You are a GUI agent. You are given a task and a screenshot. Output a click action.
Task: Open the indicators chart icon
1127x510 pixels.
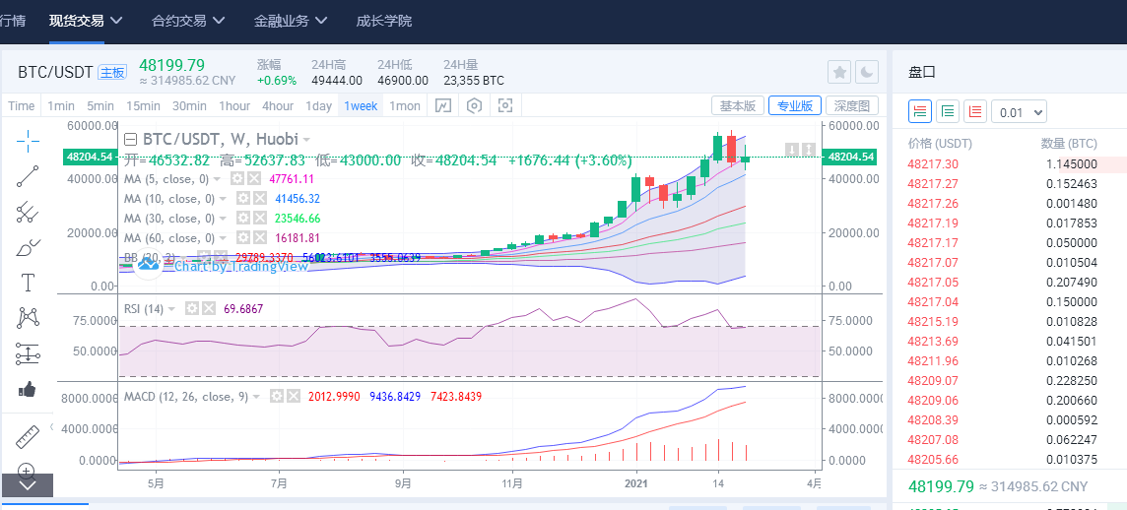pos(443,106)
